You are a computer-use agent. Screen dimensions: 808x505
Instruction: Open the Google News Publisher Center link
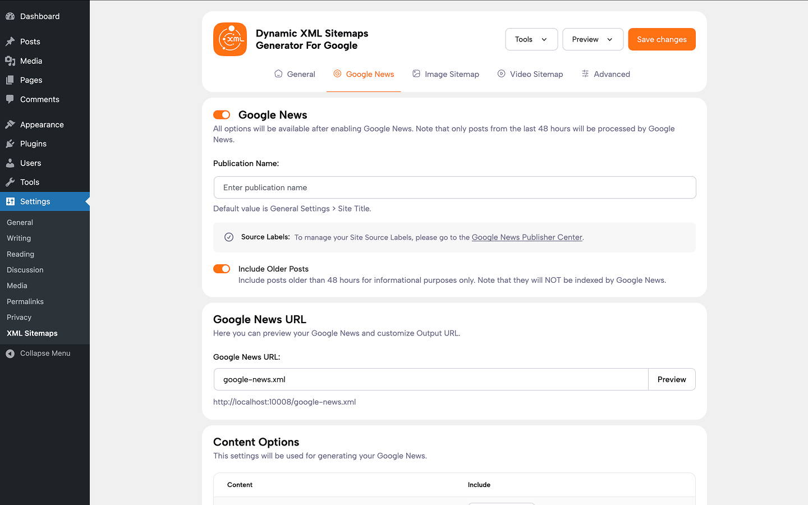coord(526,237)
